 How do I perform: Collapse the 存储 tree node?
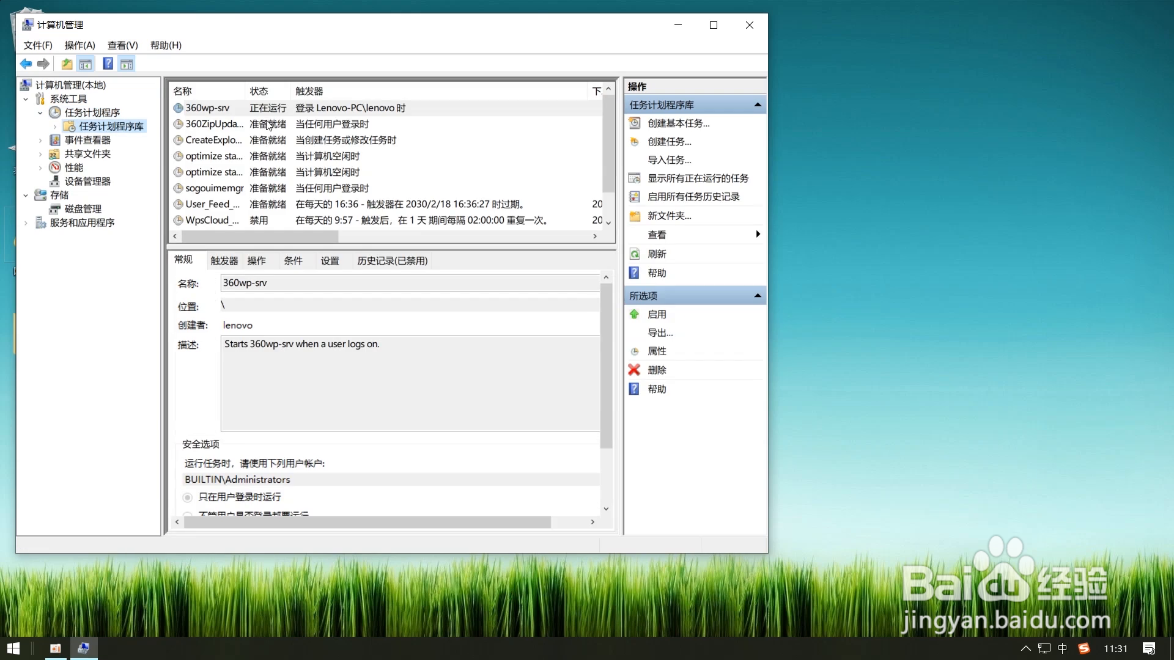click(26, 196)
